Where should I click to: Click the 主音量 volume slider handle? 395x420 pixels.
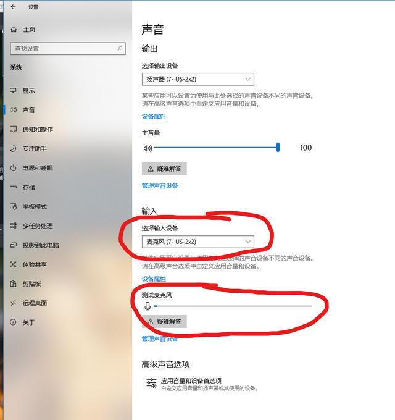278,148
